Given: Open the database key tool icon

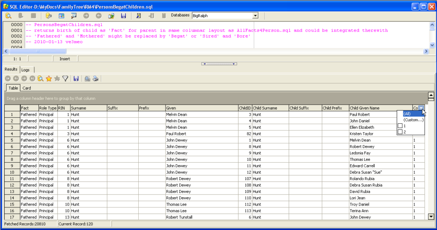Looking at the screenshot, I should [x=49, y=16].
